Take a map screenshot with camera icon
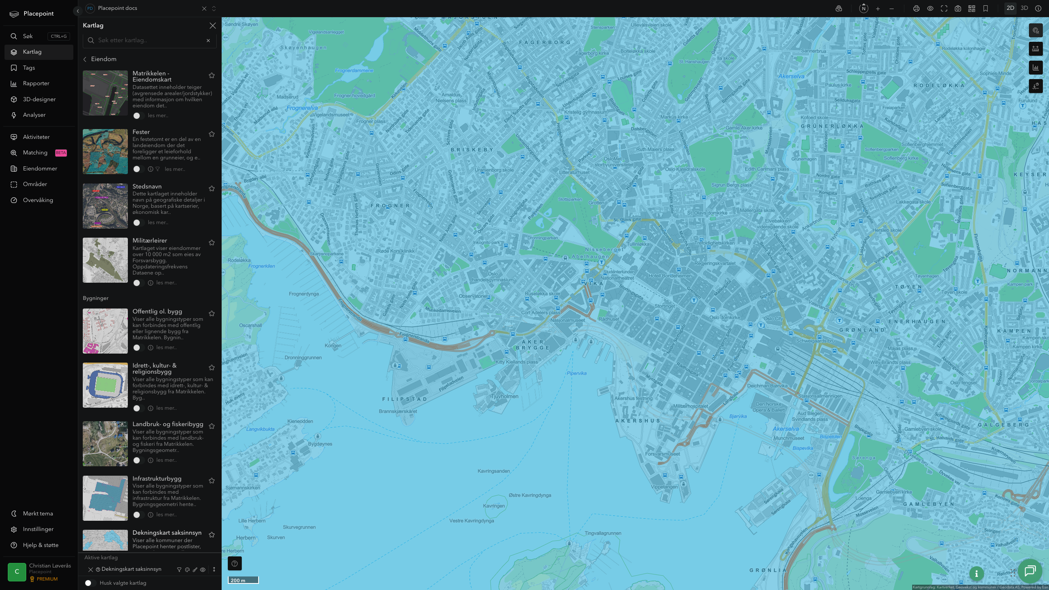The image size is (1049, 590). coord(958,9)
